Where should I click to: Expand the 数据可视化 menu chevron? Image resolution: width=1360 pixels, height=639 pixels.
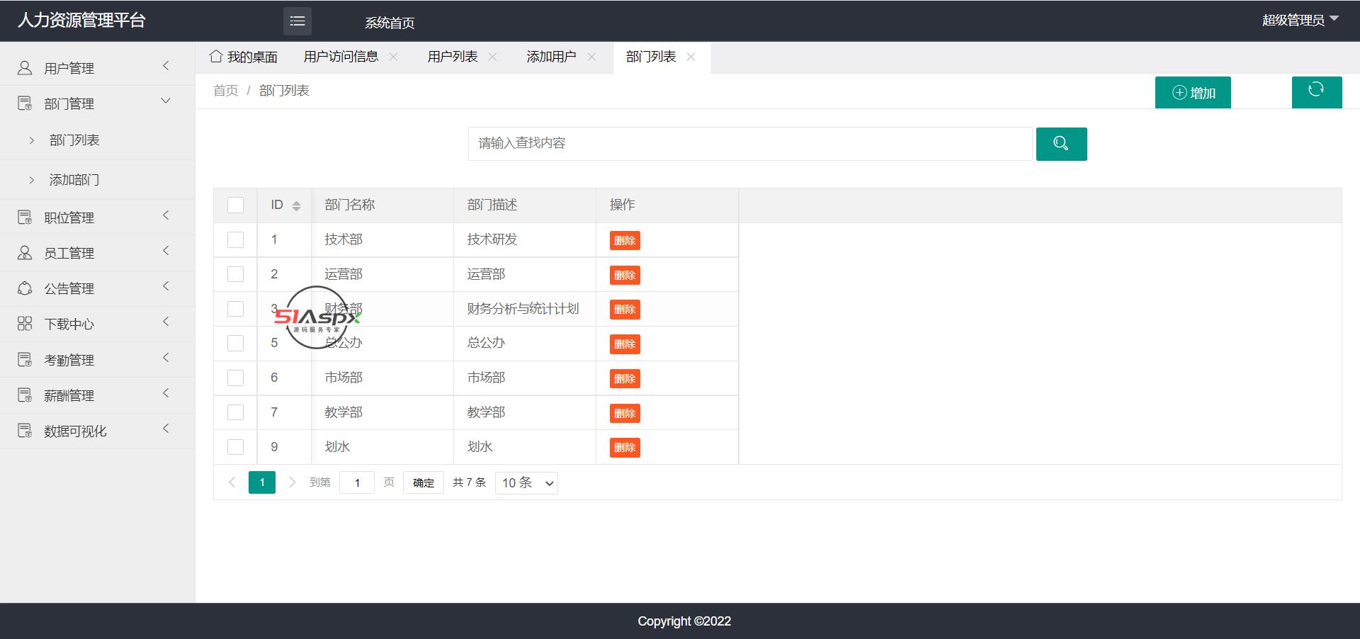pyautogui.click(x=166, y=429)
